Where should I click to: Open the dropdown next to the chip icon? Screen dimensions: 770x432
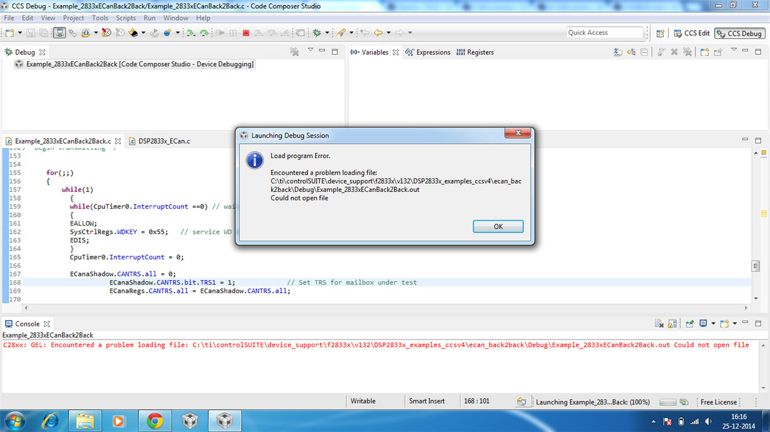click(143, 33)
